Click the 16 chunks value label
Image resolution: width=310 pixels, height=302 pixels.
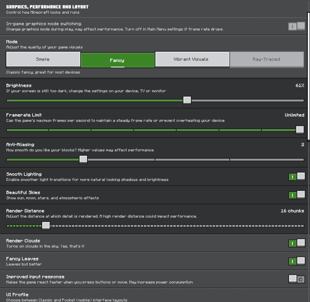click(292, 211)
